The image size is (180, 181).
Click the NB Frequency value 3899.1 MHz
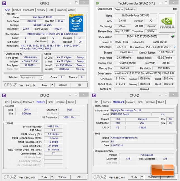69,117
